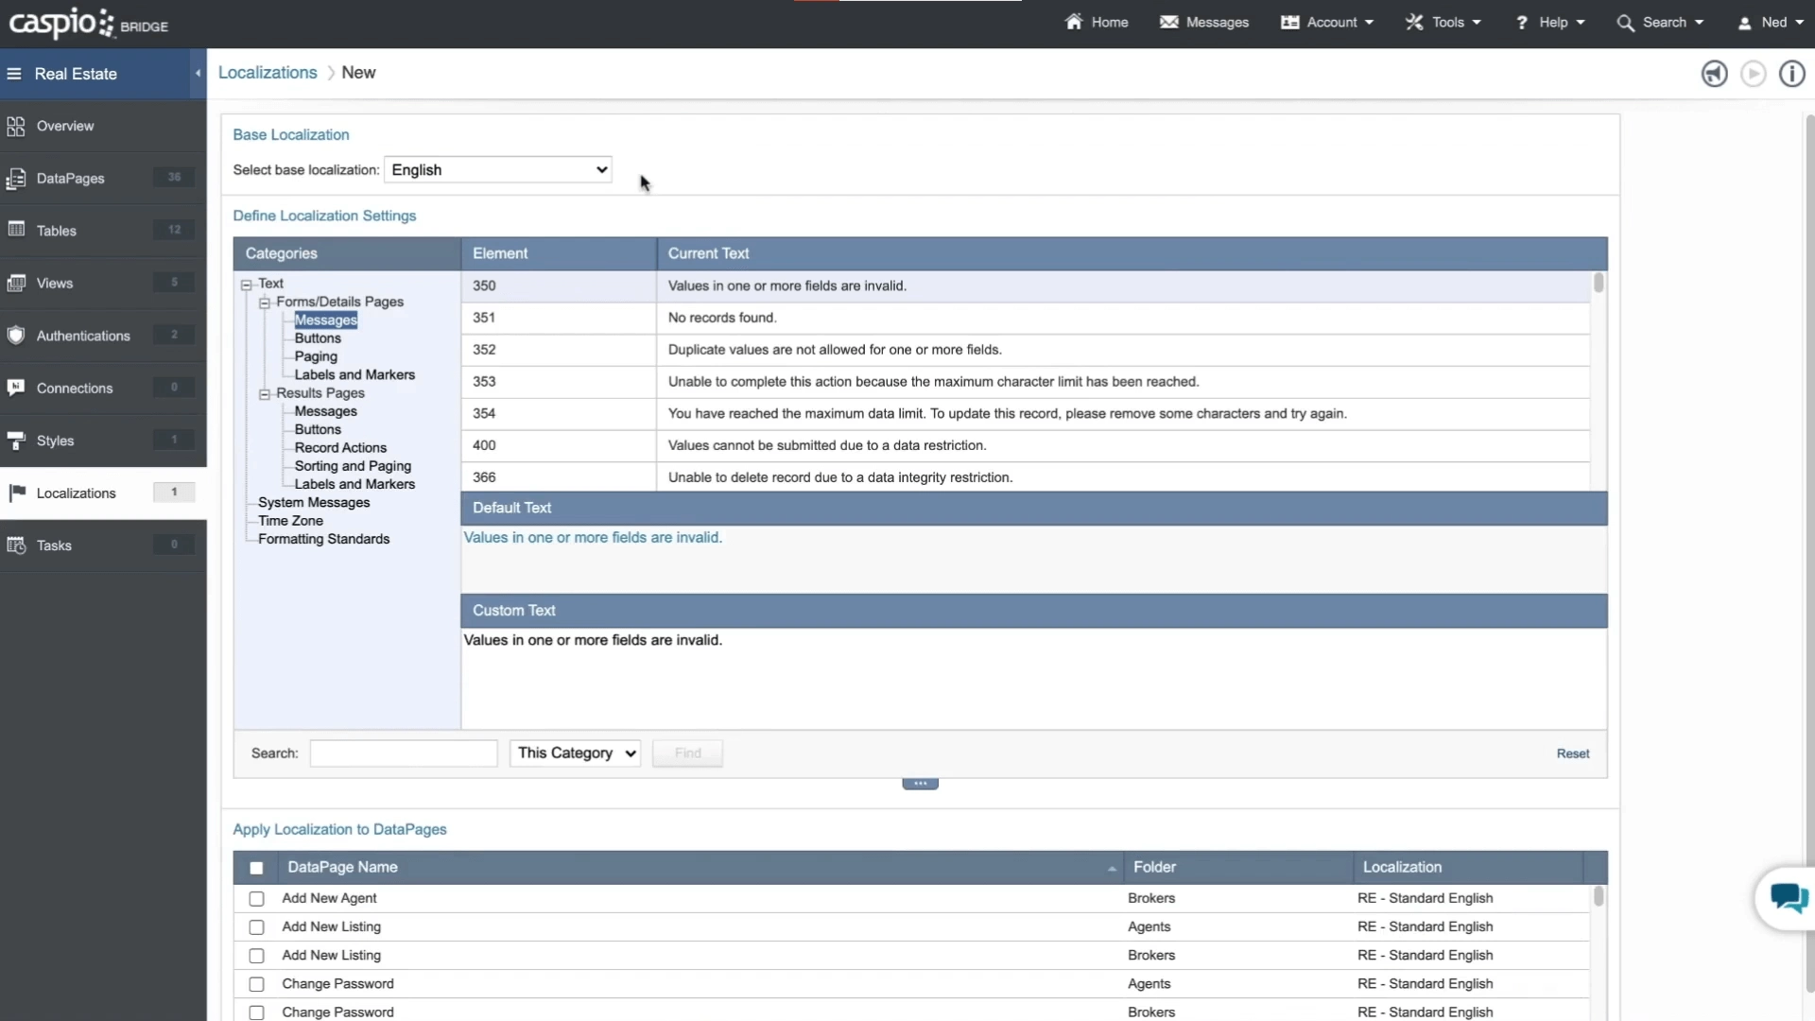This screenshot has height=1021, width=1815.
Task: Collapse the sidebar with the arrow handle
Action: tap(198, 74)
